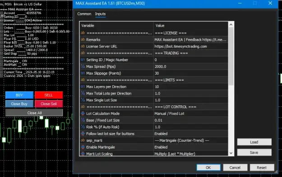Viewport: 282px width, 177px height.
Task: Select the Inputs tab
Action: pyautogui.click(x=100, y=14)
